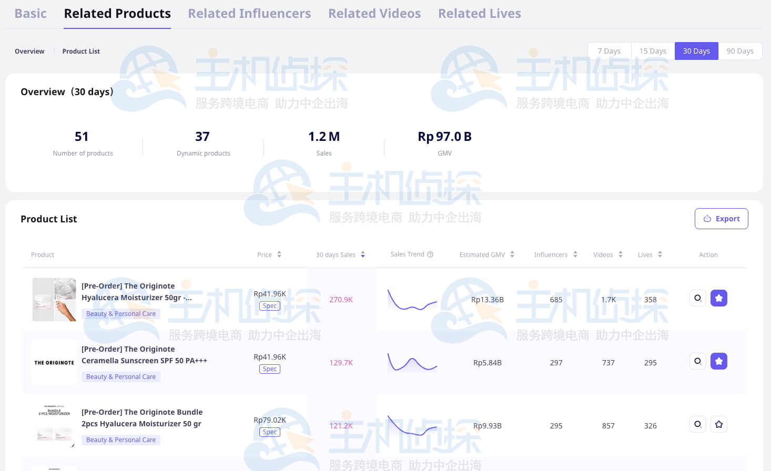The image size is (771, 471).
Task: Click Spec tag under Rp79.02K price
Action: tap(270, 432)
